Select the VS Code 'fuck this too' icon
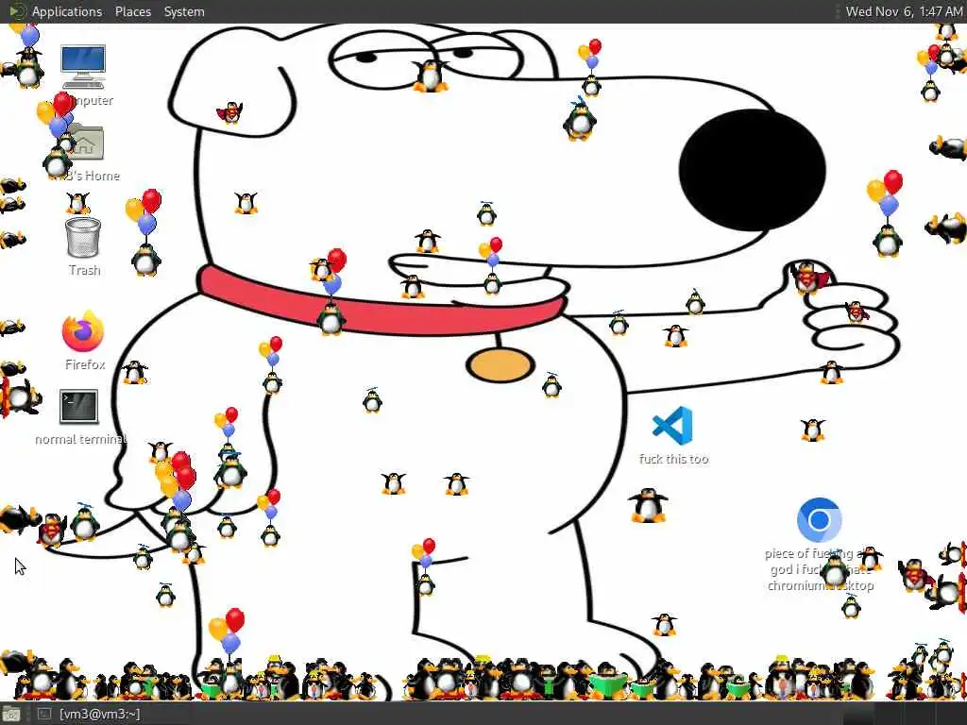Screen dimensions: 967x725 click(x=672, y=426)
